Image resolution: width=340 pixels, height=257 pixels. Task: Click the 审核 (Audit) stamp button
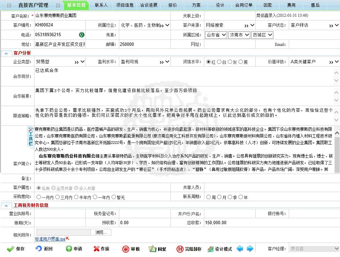131,249
